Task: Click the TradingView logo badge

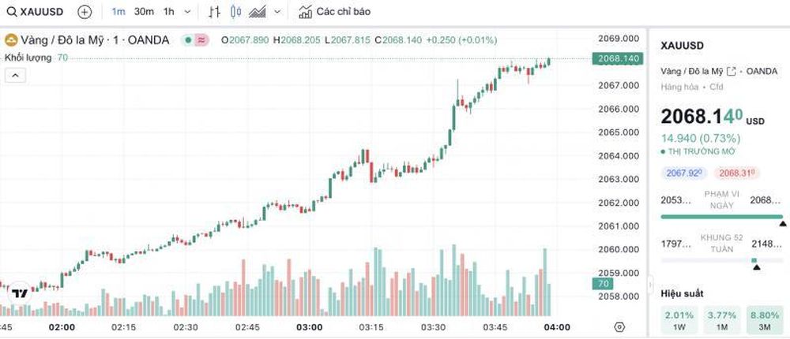Action: [20, 293]
